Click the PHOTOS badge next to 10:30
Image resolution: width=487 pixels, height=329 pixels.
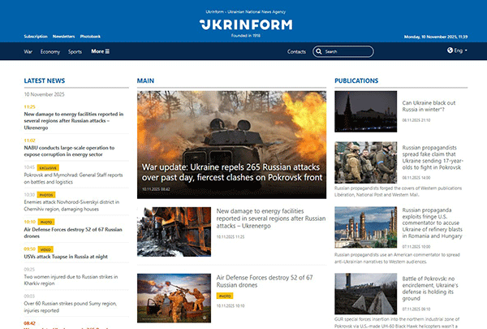(x=46, y=195)
